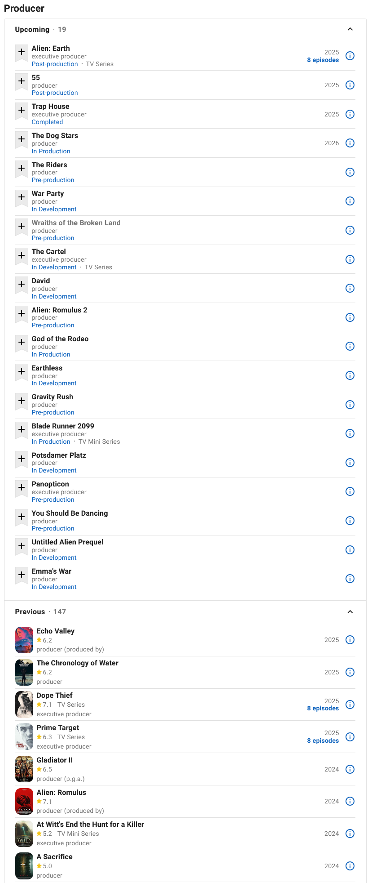Add Trap House to watchlist
This screenshot has height=883, width=372.
(x=22, y=111)
